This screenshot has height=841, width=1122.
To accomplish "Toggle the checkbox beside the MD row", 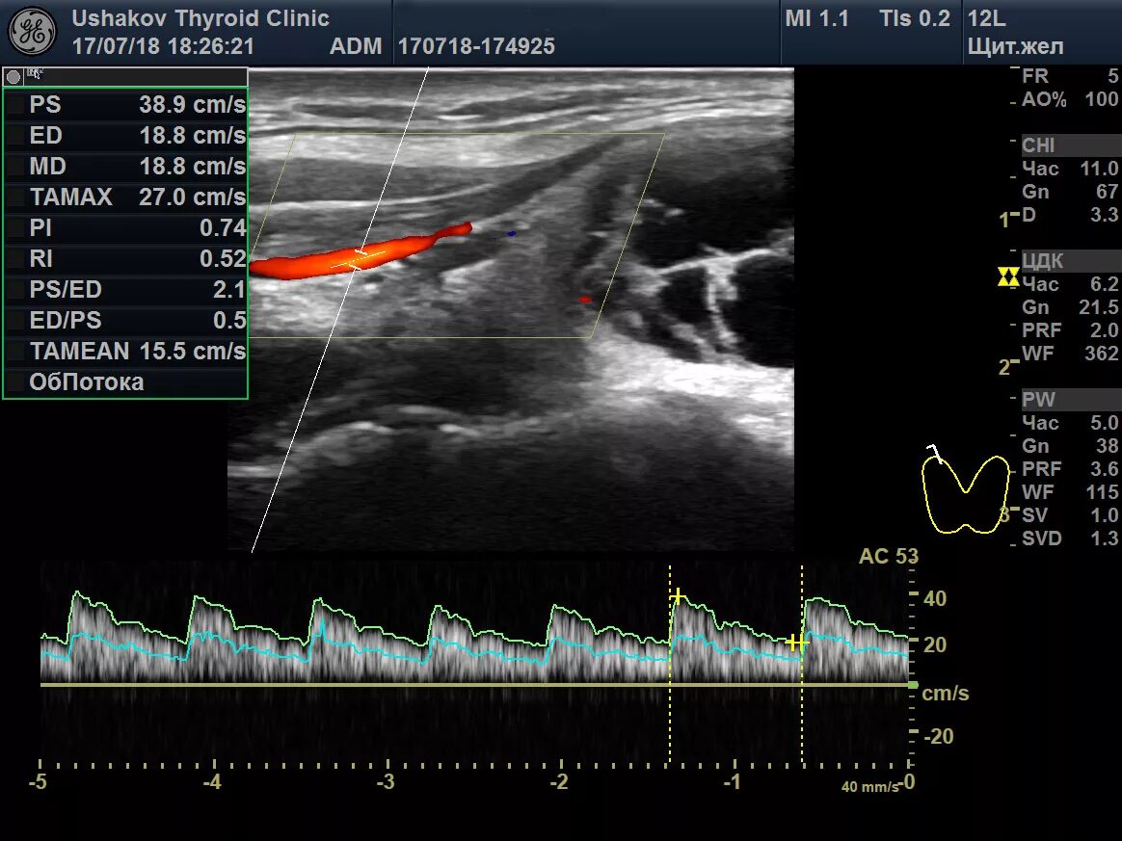I will coord(15,167).
